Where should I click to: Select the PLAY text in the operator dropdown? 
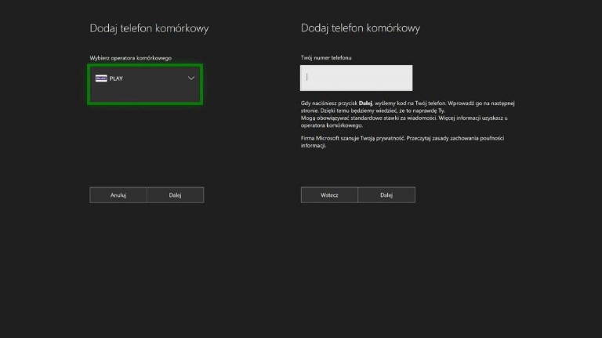pyautogui.click(x=116, y=78)
